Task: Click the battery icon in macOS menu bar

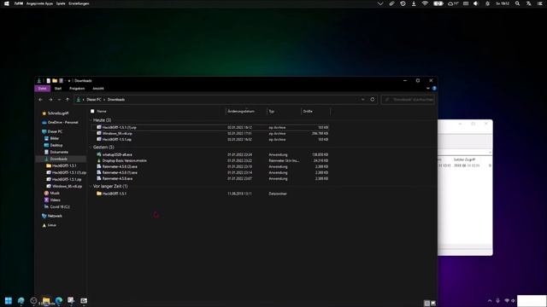Action: pyautogui.click(x=438, y=3)
